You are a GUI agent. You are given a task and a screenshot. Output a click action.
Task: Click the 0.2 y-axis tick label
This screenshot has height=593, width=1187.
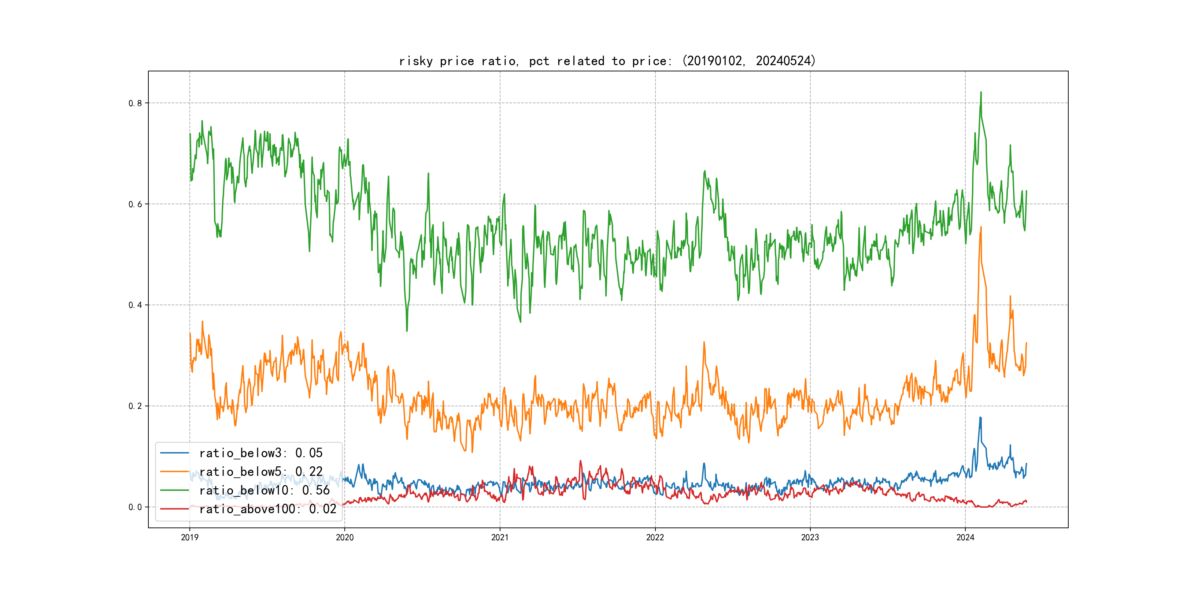point(135,406)
